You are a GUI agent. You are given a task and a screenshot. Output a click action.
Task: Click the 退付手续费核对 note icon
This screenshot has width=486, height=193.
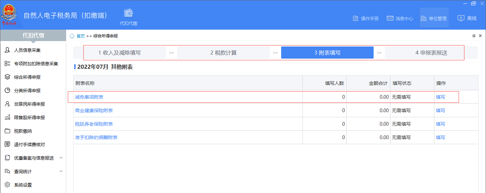[x=7, y=144]
